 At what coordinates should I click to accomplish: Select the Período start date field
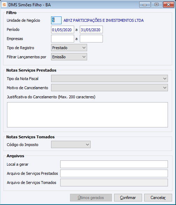click(x=63, y=29)
